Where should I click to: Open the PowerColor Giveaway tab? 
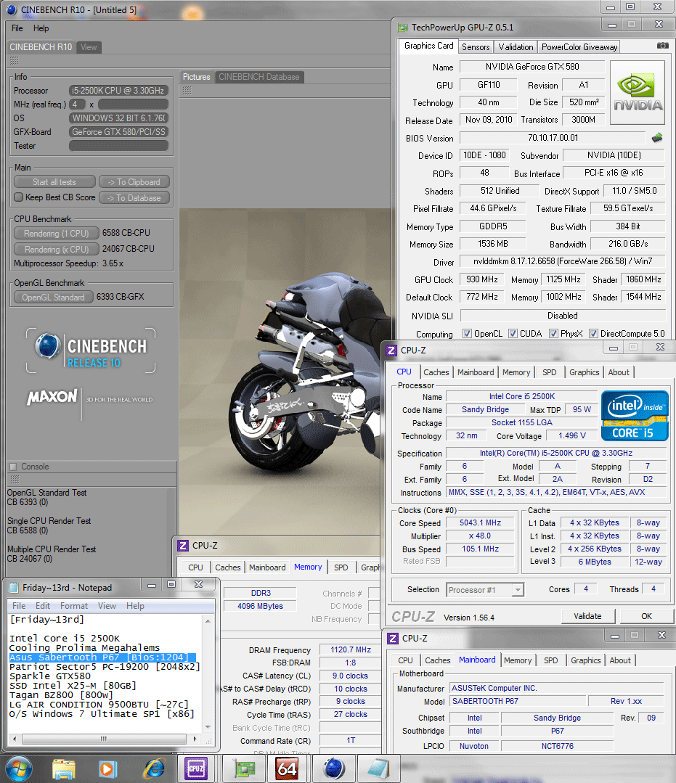point(579,47)
